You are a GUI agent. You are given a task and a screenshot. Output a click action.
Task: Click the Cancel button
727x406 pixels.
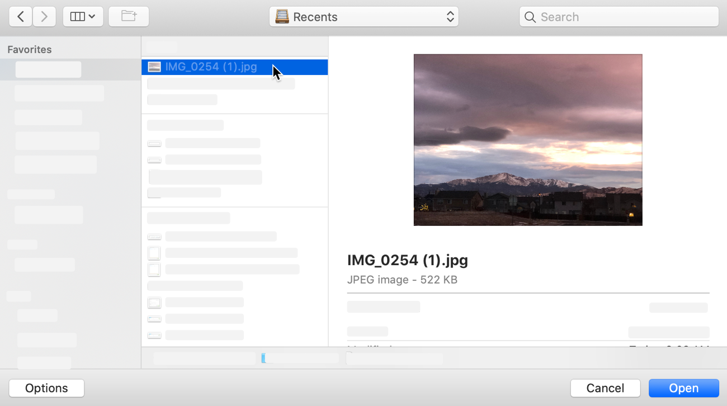click(605, 388)
